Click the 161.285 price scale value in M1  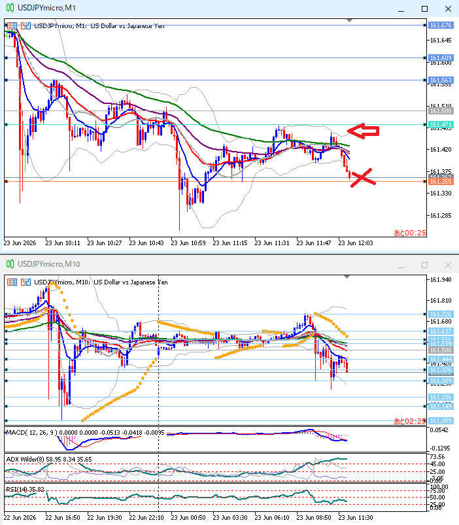click(x=441, y=216)
